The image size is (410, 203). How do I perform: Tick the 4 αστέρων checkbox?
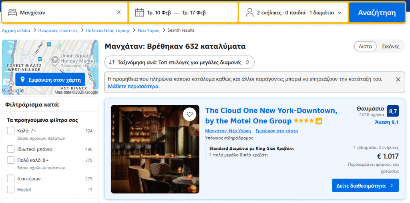11,179
